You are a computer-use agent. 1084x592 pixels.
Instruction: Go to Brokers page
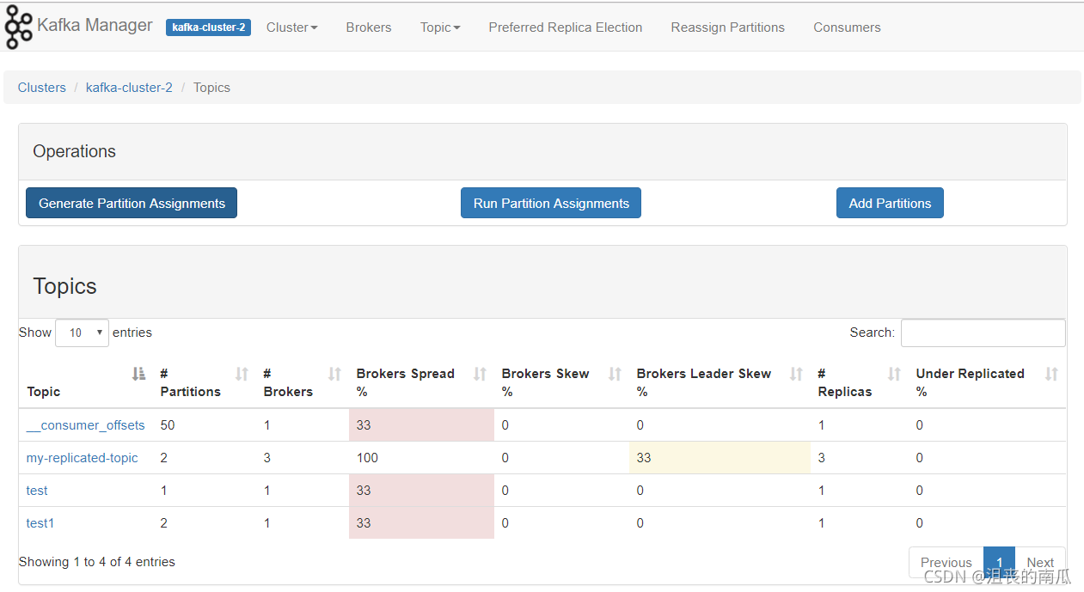click(369, 27)
